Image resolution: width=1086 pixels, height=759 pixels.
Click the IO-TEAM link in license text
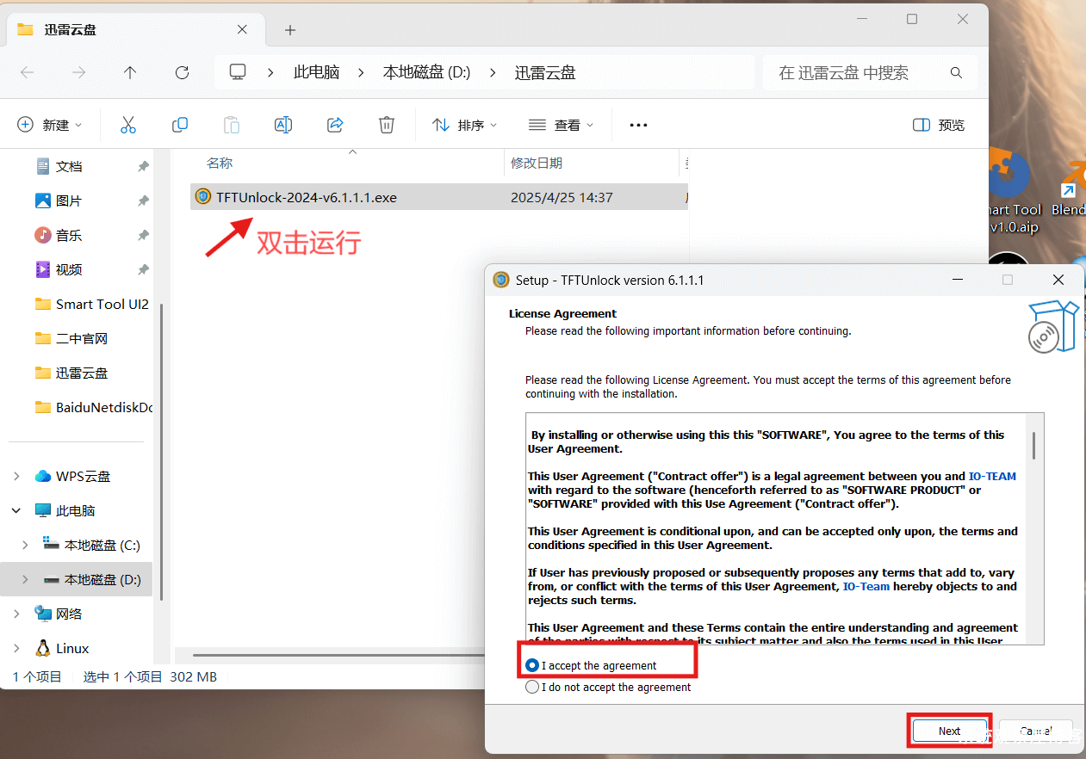tap(992, 476)
